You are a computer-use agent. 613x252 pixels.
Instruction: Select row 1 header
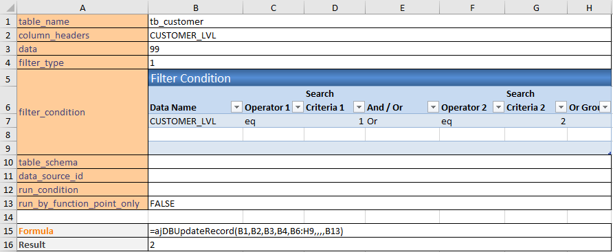[8, 21]
